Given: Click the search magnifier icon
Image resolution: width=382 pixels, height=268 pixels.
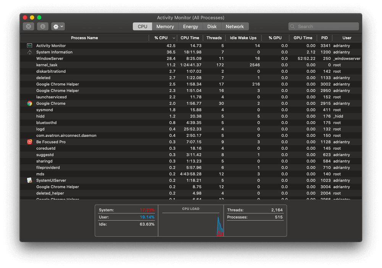Looking at the screenshot, I should pos(292,26).
